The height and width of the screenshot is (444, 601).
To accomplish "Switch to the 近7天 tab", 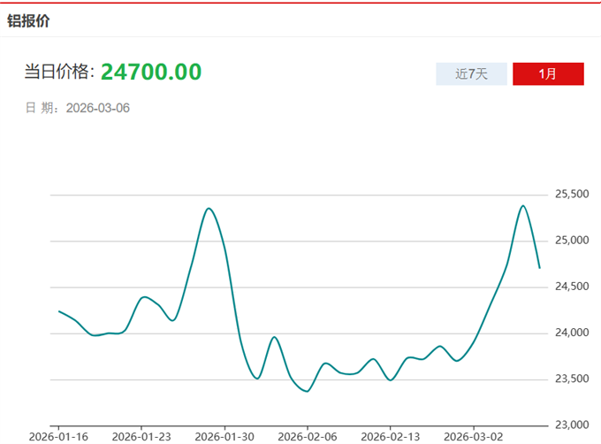I will point(471,74).
